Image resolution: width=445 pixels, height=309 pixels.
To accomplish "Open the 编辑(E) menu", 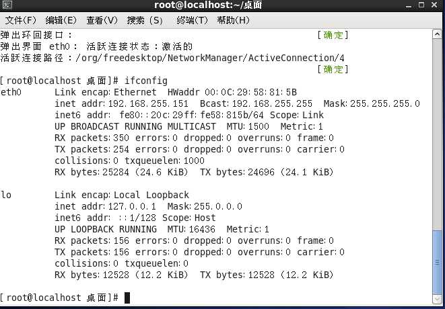I will point(61,20).
